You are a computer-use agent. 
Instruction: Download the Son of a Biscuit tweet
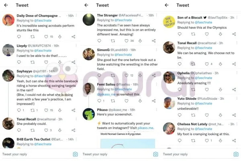click(221, 34)
